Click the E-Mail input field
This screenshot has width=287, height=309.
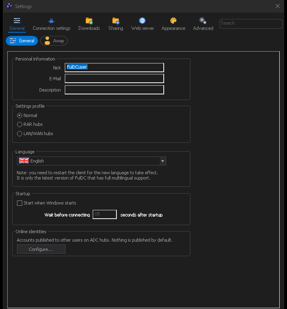(114, 78)
